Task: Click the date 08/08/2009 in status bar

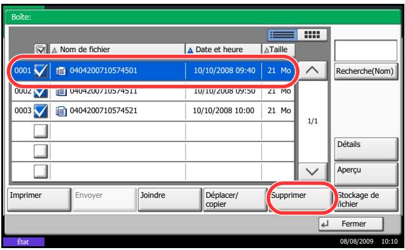Action: [357, 242]
